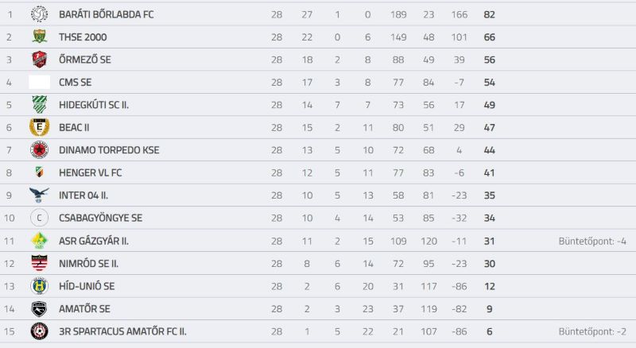
Task: Click the Baráti Bőrlabda FC crest icon
Action: (39, 14)
